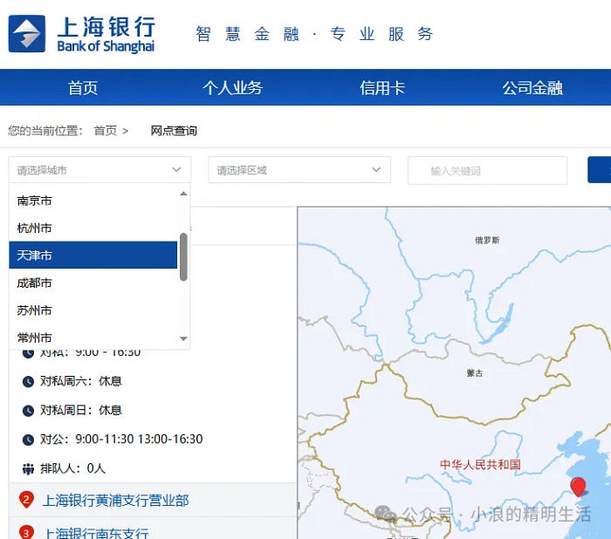Image resolution: width=611 pixels, height=539 pixels.
Task: Select 杭州市 from the city list
Action: [x=93, y=228]
